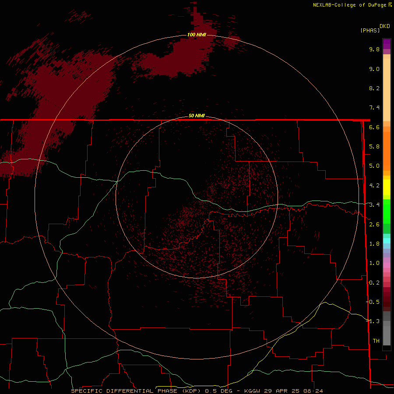Click the 7.4 value on the color scale
The image size is (394, 394).
point(374,108)
